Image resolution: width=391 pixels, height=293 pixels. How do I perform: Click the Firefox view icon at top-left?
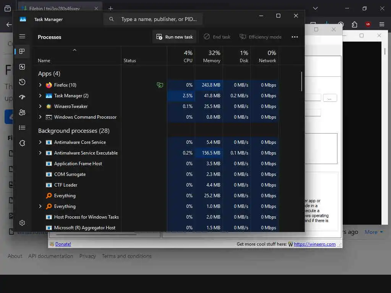click(x=8, y=8)
